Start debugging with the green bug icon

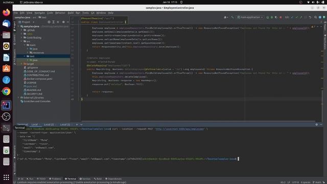(x=272, y=17)
